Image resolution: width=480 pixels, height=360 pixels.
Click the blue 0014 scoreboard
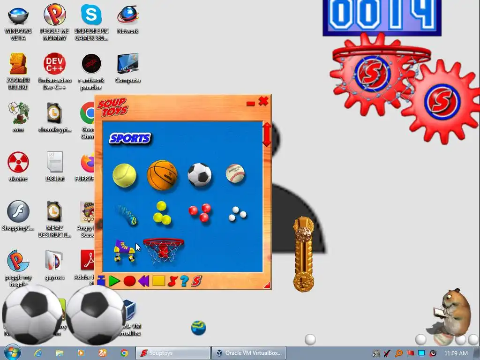click(x=382, y=18)
